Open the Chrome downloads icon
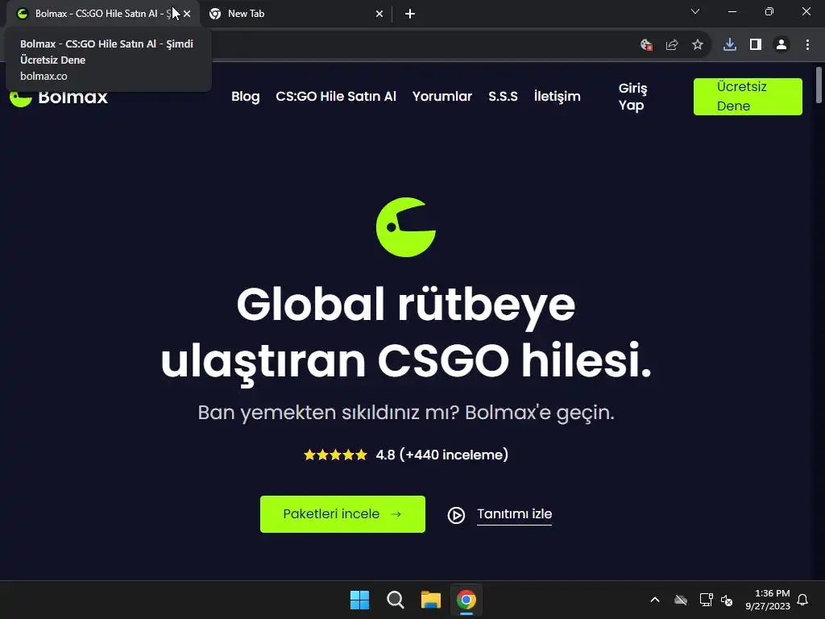Viewport: 825px width, 619px height. (730, 45)
